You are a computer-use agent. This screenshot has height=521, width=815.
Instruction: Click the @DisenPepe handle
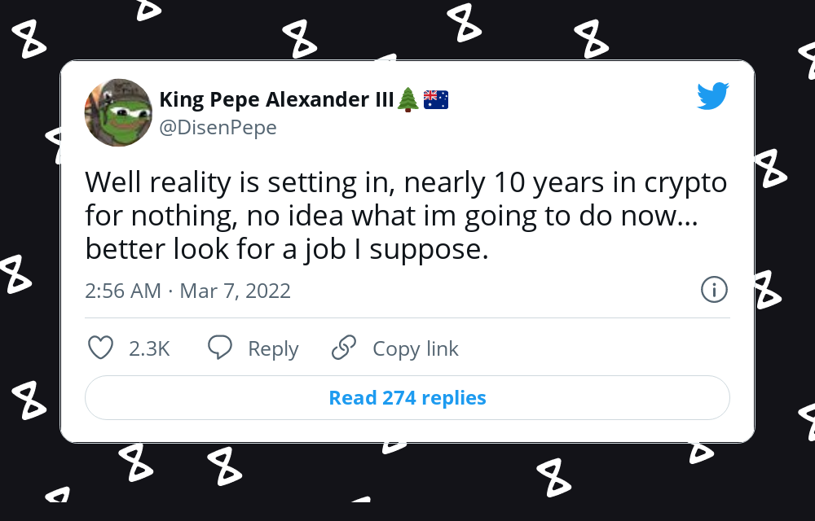click(218, 128)
